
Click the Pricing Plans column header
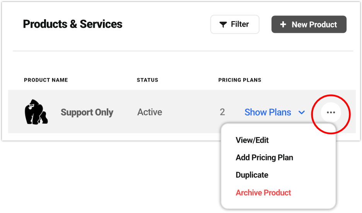pyautogui.click(x=240, y=80)
